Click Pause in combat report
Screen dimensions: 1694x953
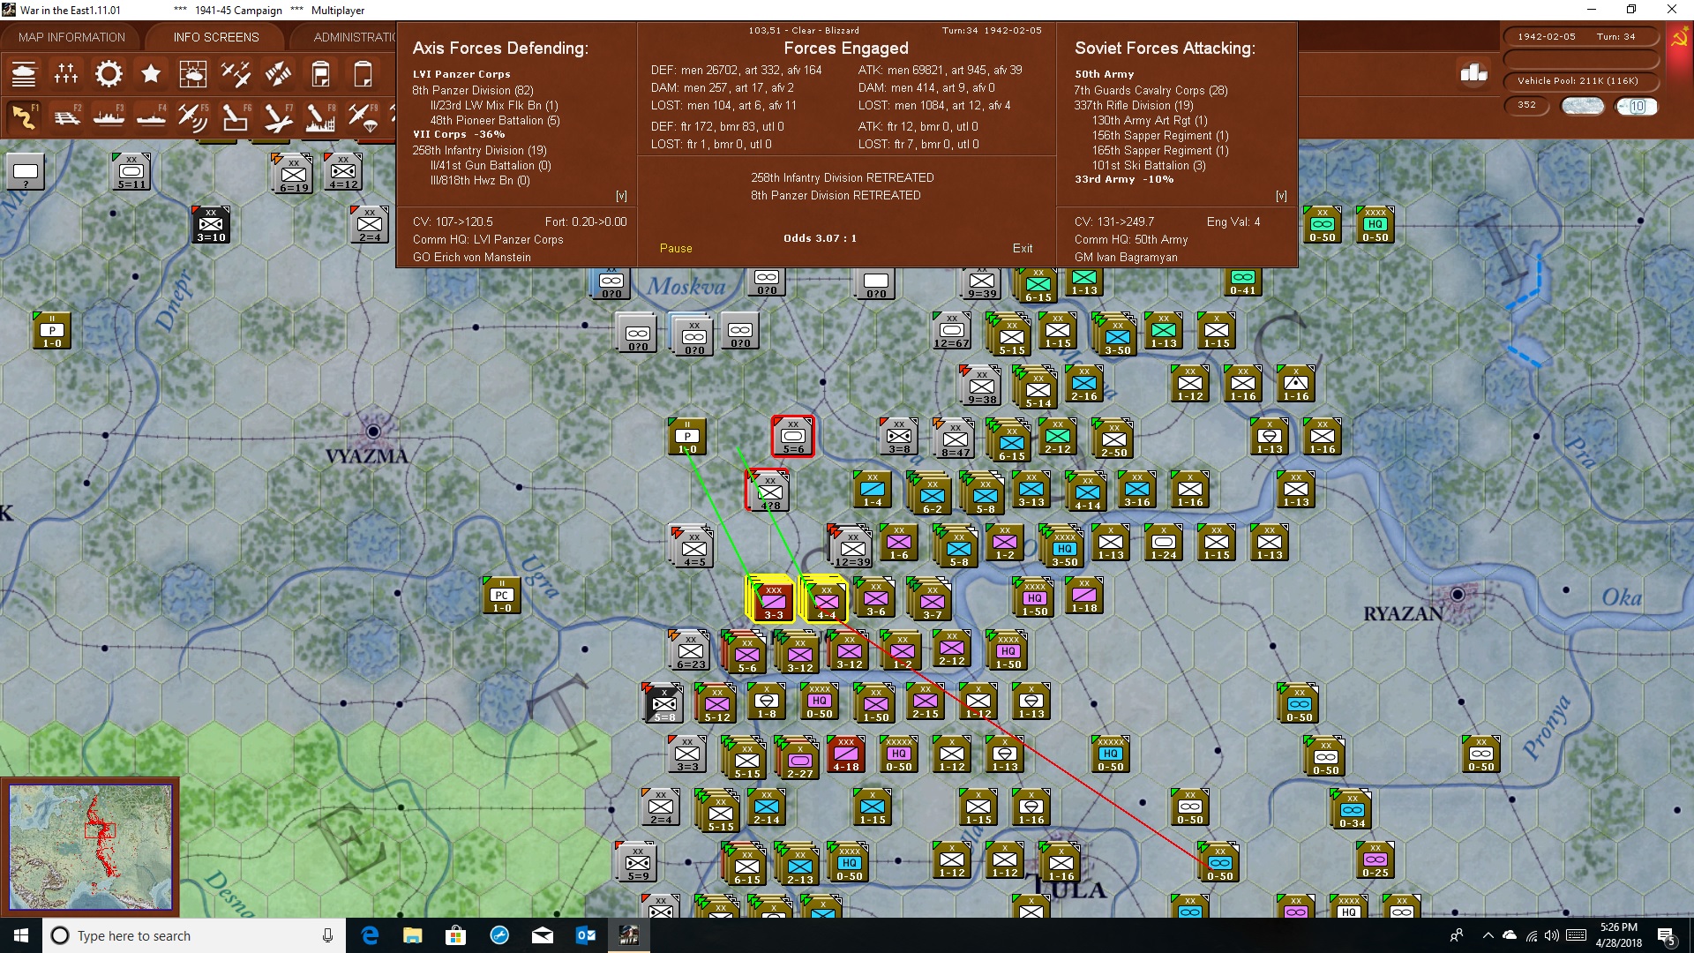pos(676,248)
